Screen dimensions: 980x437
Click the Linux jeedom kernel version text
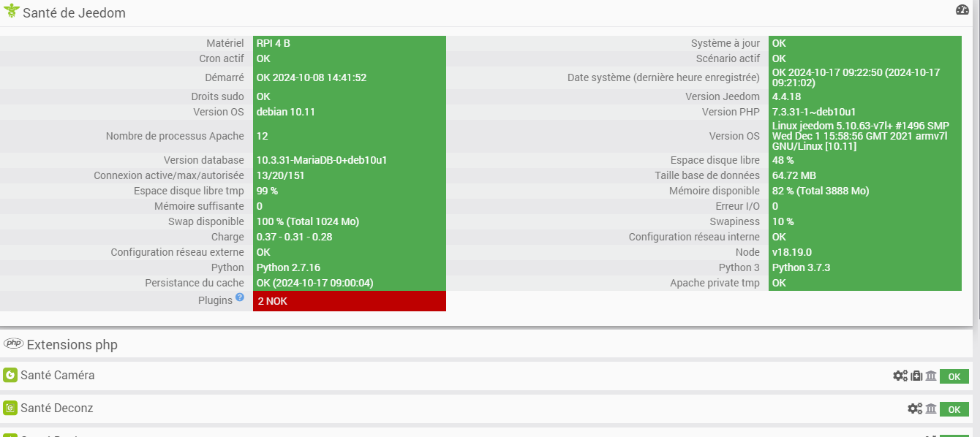(860, 136)
